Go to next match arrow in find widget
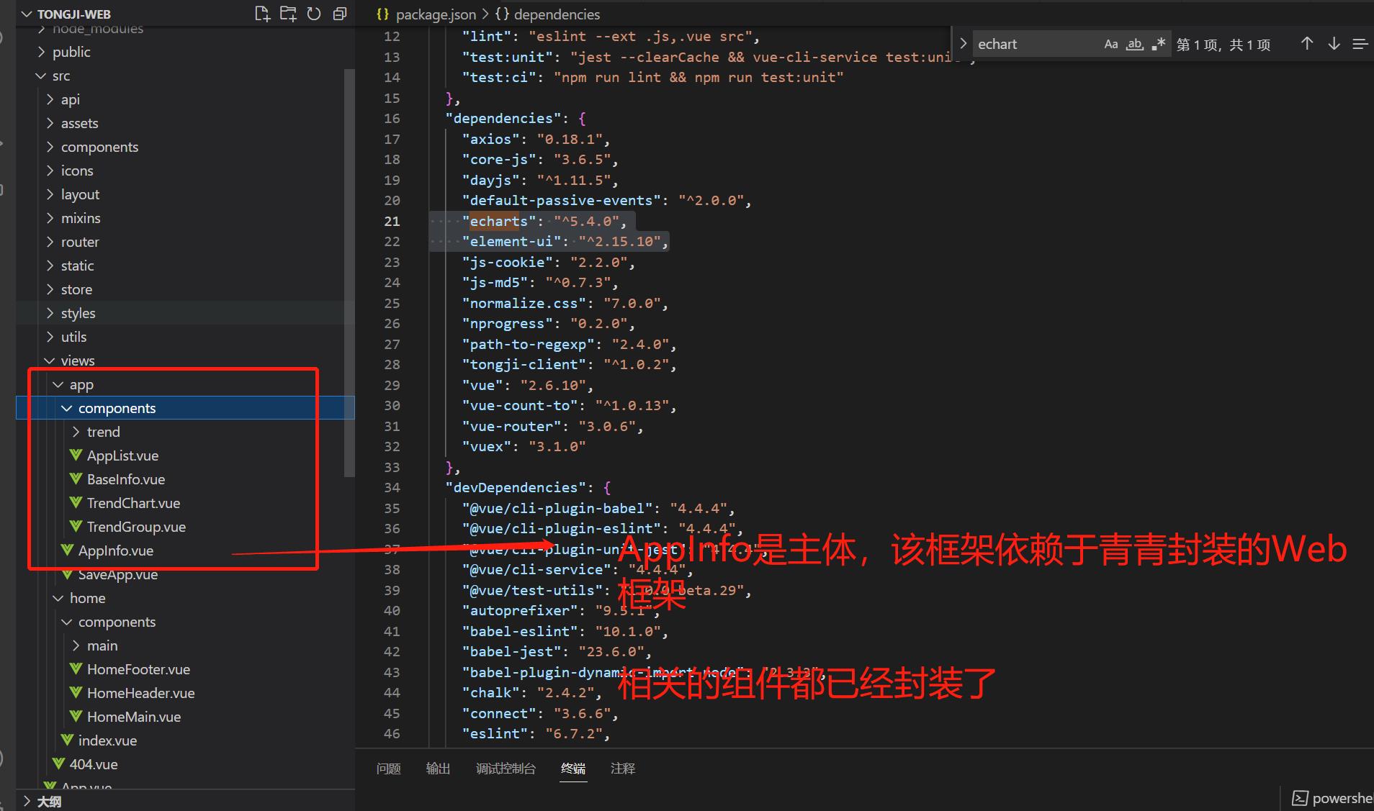Viewport: 1374px width, 811px height. pyautogui.click(x=1334, y=44)
